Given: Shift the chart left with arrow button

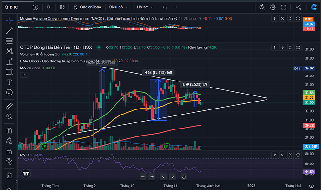Looking at the screenshot, I should click(163, 177).
